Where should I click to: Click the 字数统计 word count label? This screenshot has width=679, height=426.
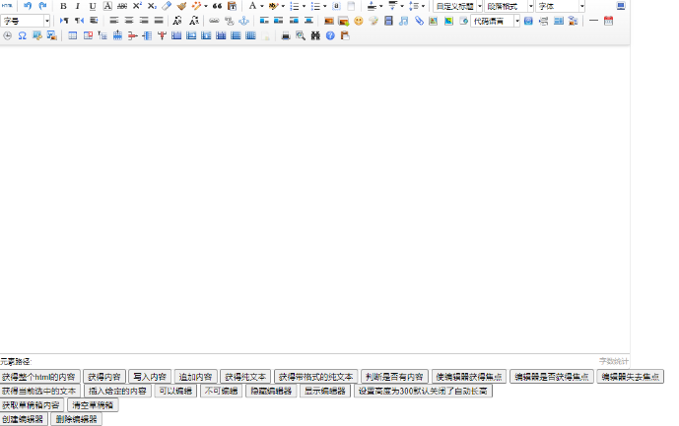click(x=613, y=361)
